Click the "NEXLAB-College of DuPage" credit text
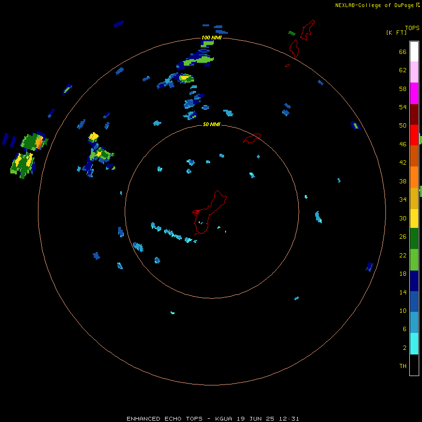Viewport: 422px width, 422px height. tap(374, 5)
